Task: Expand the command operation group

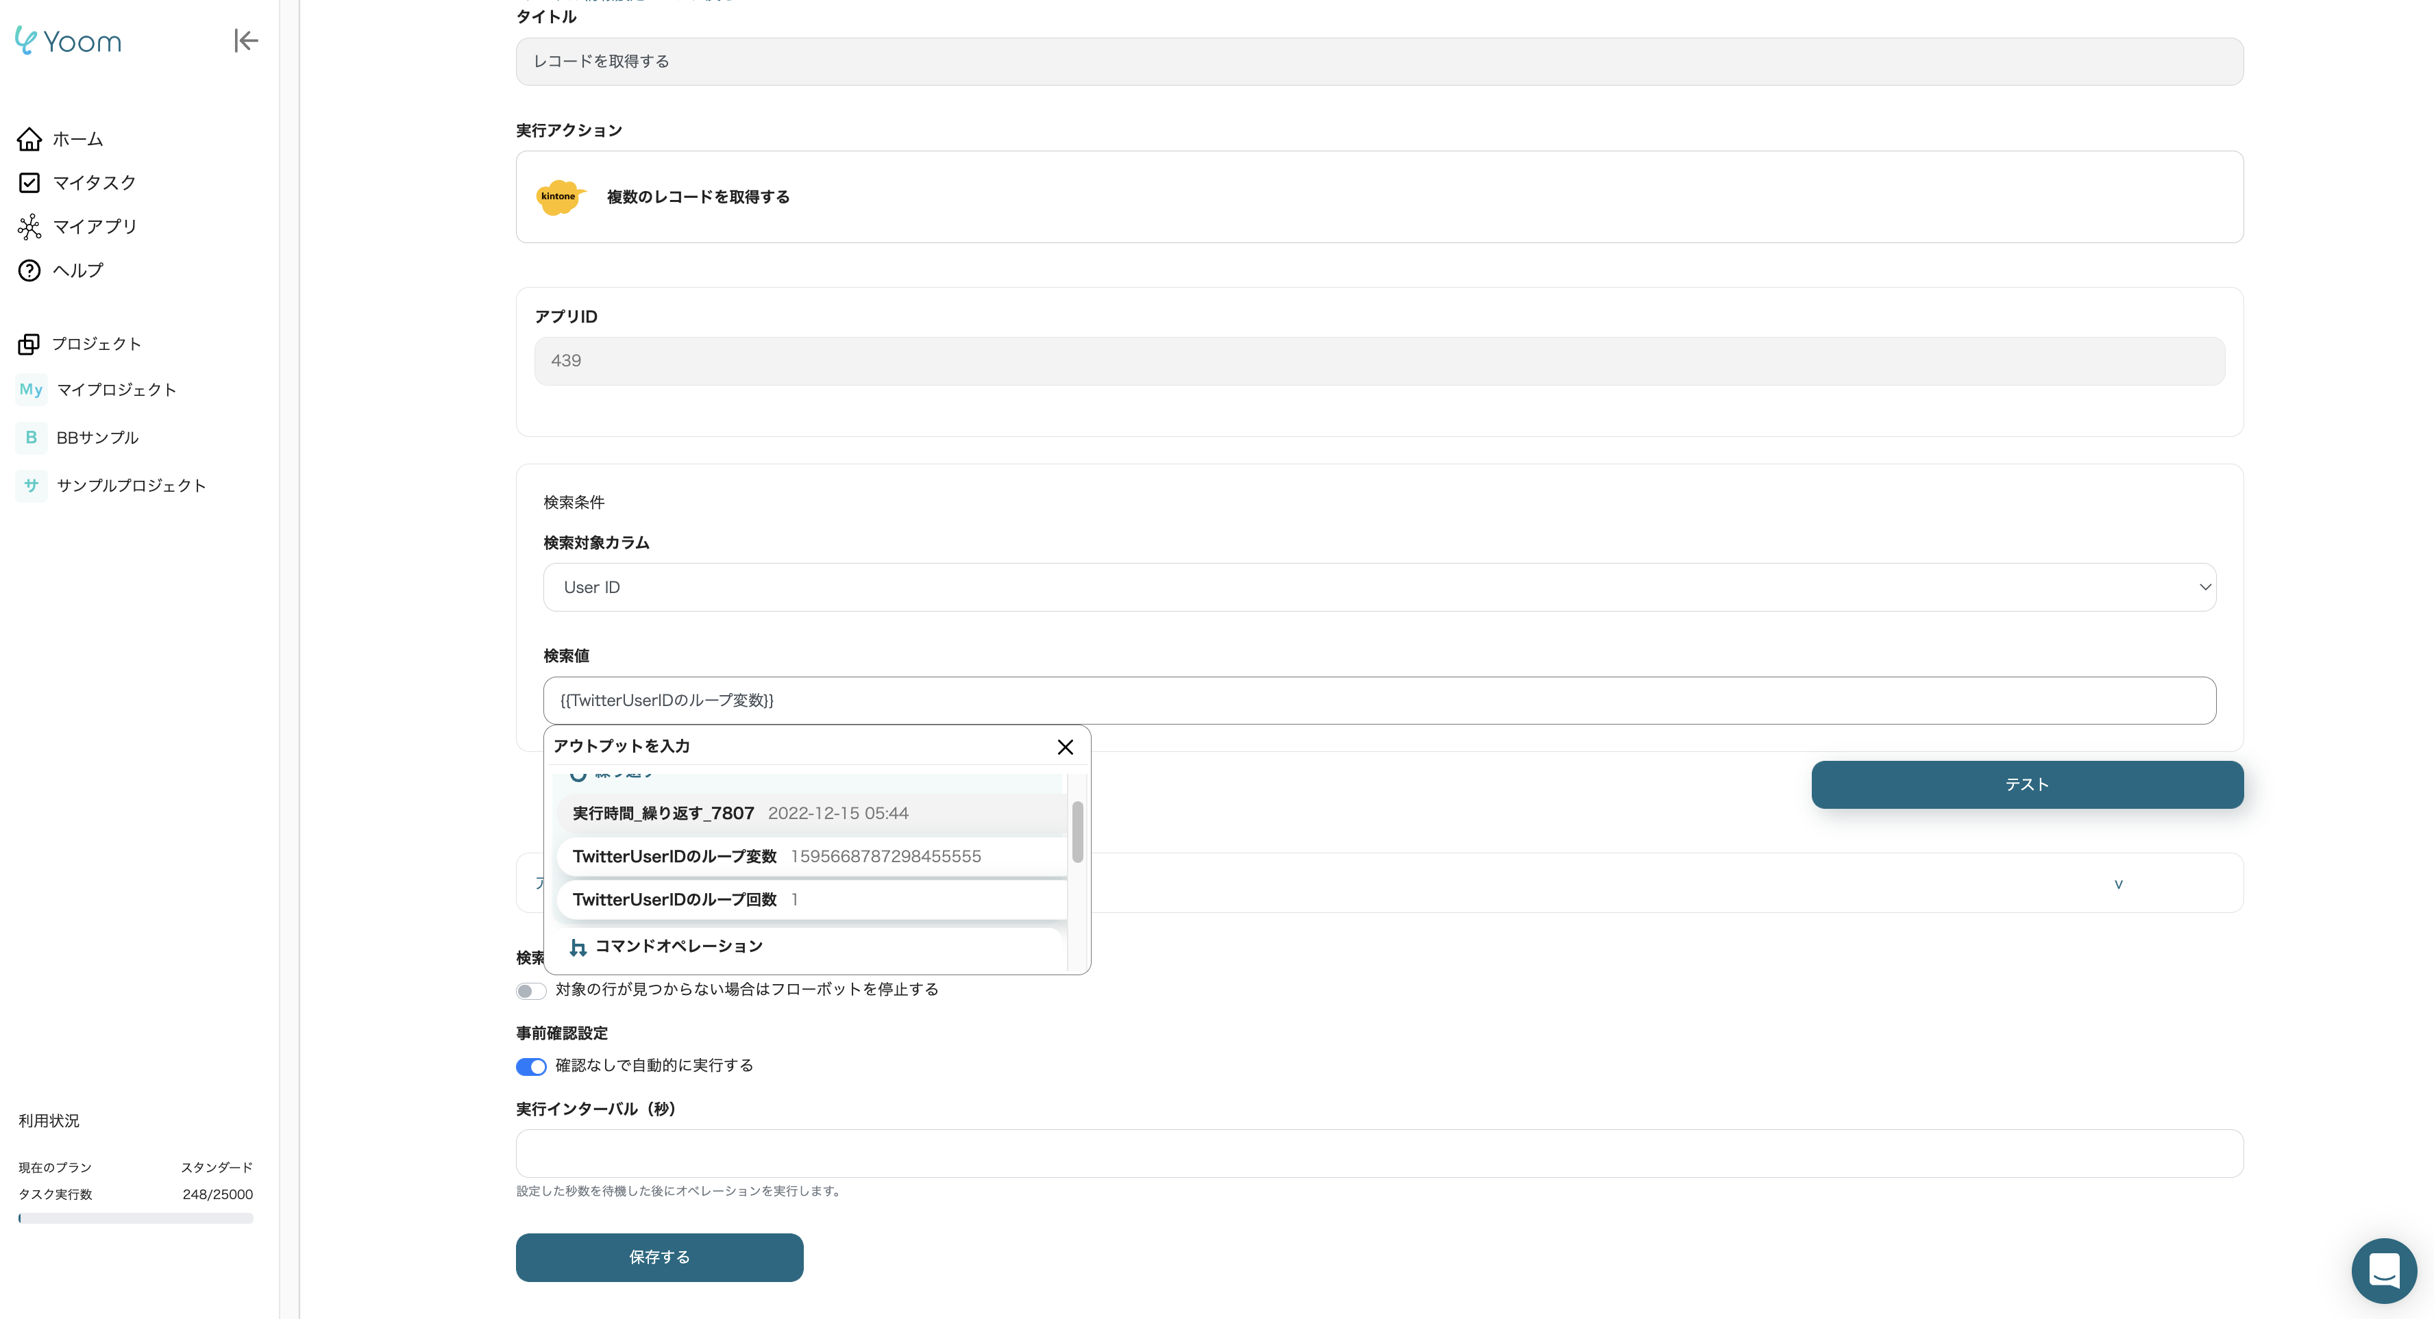Action: tap(678, 946)
